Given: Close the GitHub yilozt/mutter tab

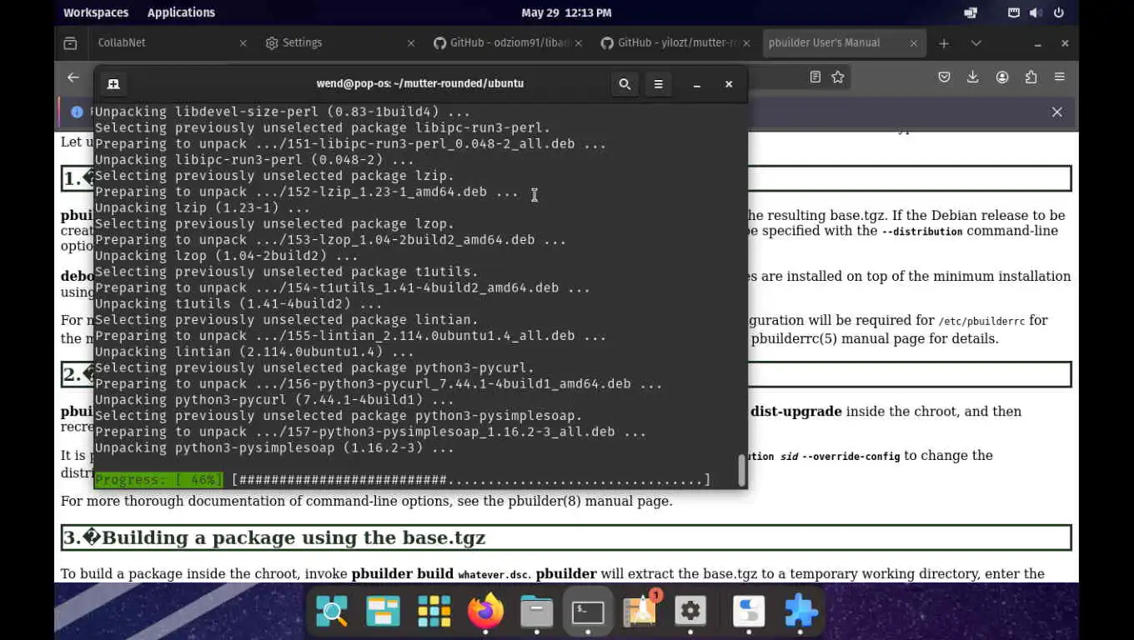Looking at the screenshot, I should (x=746, y=43).
